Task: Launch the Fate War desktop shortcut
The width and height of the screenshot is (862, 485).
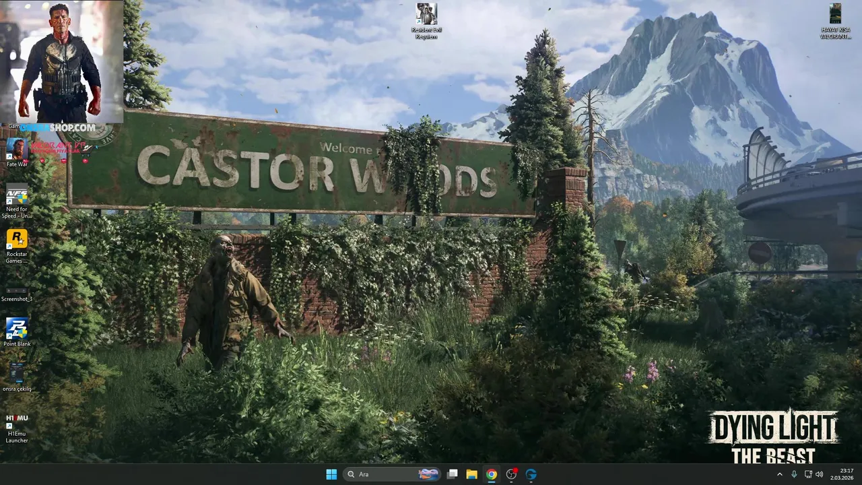Action: (x=17, y=152)
